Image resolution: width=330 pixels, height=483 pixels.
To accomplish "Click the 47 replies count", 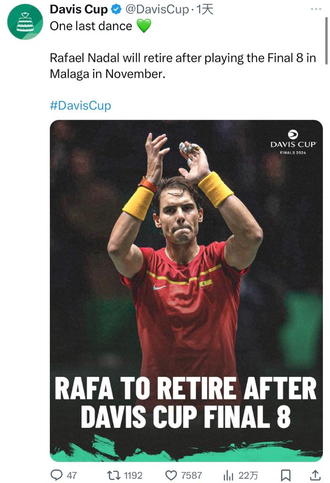I will click(72, 475).
